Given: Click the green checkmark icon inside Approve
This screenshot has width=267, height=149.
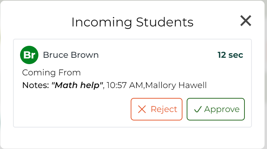Looking at the screenshot, I should coord(198,110).
